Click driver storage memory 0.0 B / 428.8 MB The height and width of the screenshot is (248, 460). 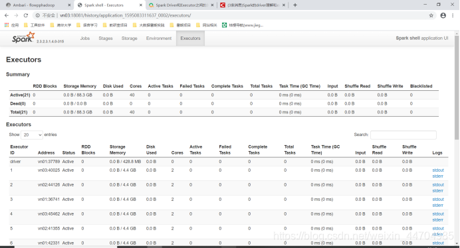pos(125,162)
